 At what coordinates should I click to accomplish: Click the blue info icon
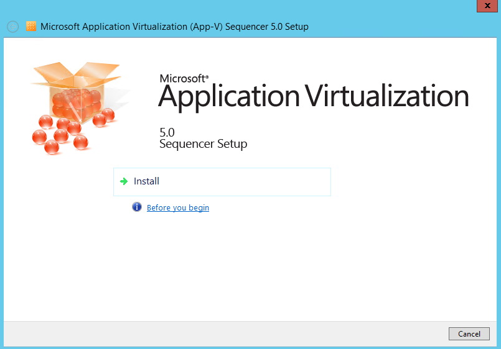point(137,207)
